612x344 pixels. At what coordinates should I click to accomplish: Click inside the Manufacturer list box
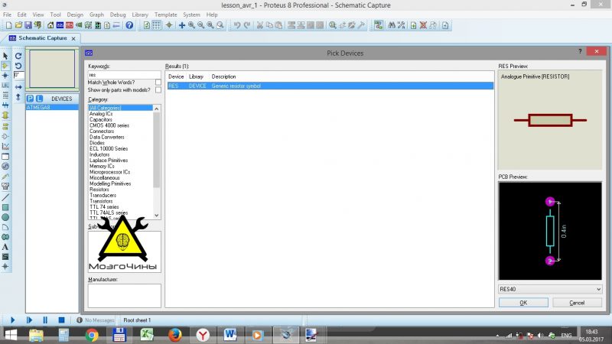pyautogui.click(x=124, y=296)
